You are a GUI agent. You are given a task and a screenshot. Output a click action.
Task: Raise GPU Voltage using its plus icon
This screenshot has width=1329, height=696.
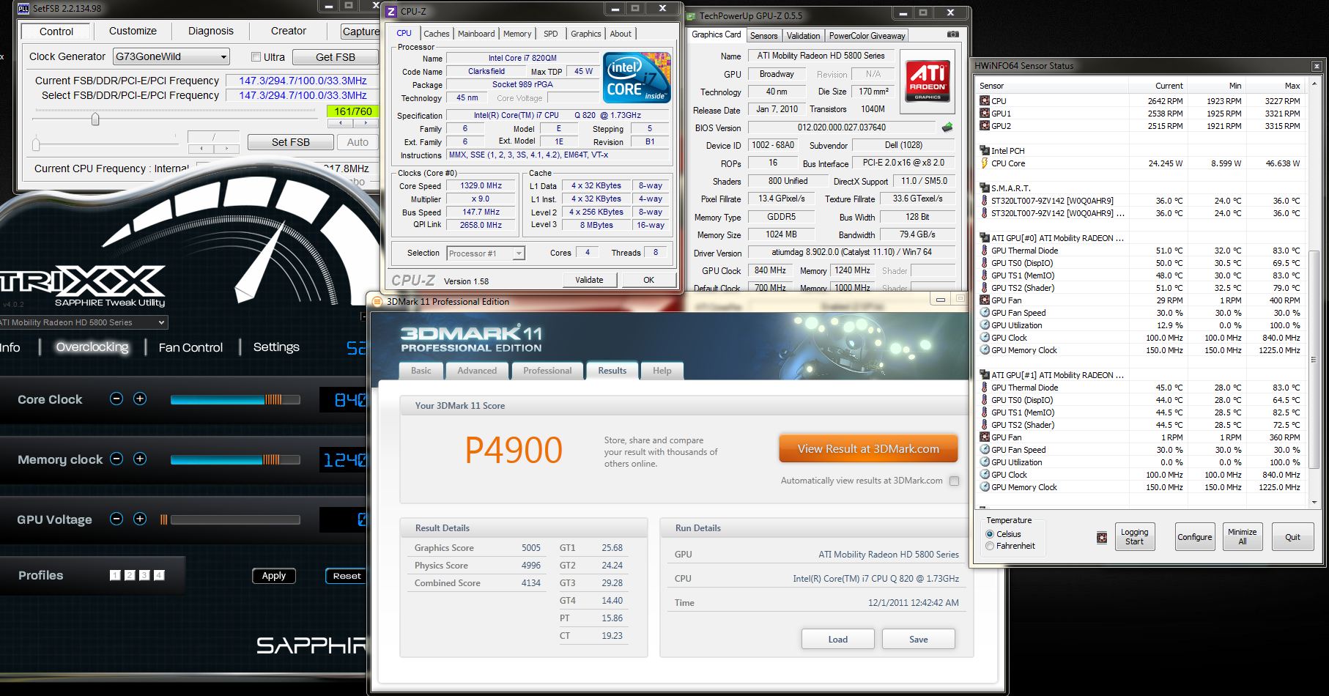(140, 519)
